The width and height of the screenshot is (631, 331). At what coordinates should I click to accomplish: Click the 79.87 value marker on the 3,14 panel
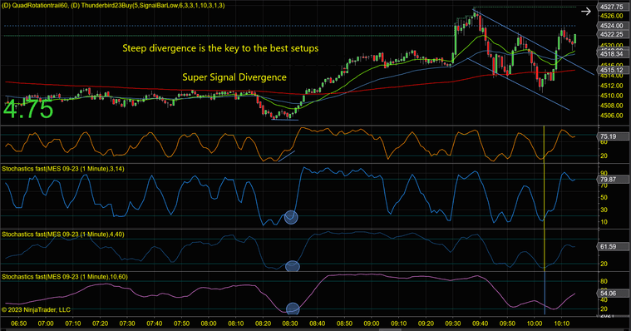pyautogui.click(x=612, y=180)
